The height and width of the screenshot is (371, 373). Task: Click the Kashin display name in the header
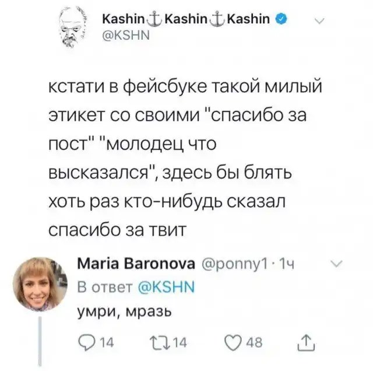tap(185, 19)
